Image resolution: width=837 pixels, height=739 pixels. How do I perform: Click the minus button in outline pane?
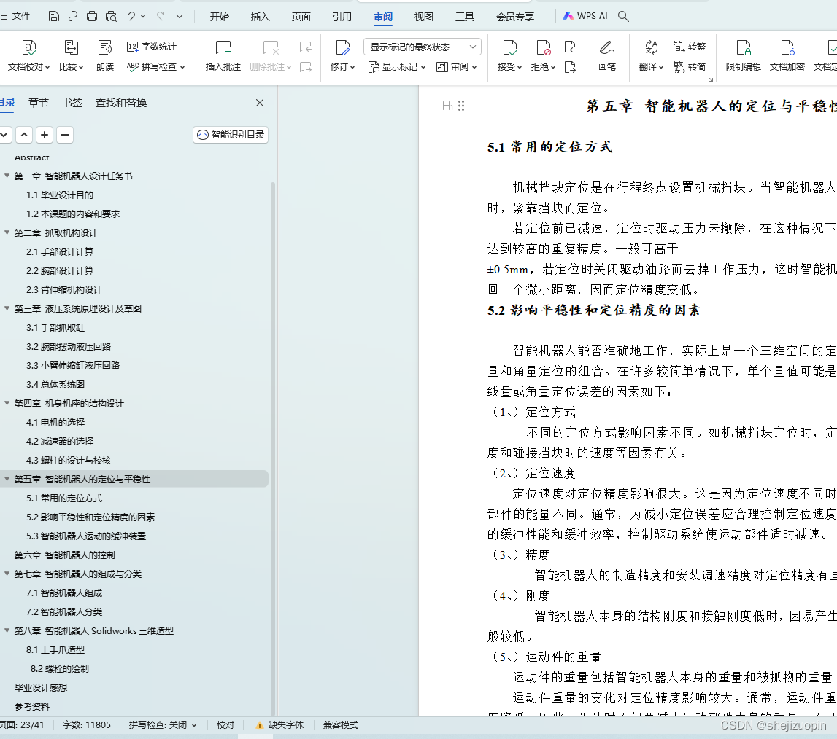click(x=65, y=135)
